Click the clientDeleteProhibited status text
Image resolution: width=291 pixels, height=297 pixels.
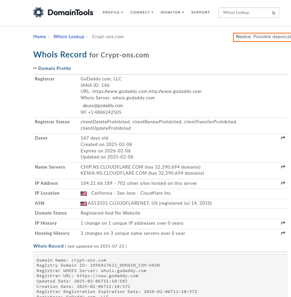105,122
